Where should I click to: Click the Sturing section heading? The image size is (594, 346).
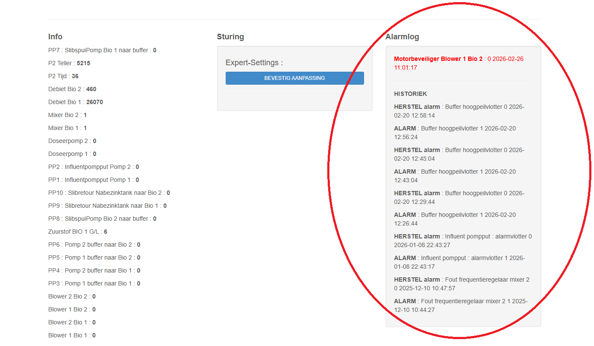(x=230, y=37)
